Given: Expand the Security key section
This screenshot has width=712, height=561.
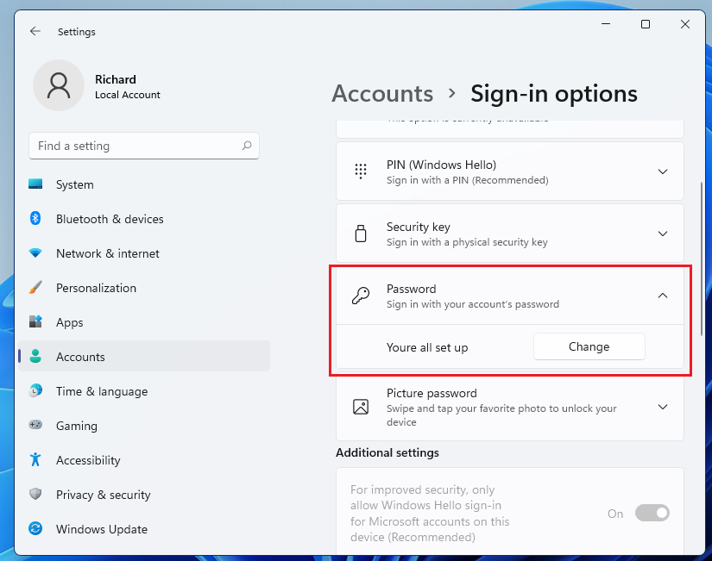Looking at the screenshot, I should click(662, 234).
